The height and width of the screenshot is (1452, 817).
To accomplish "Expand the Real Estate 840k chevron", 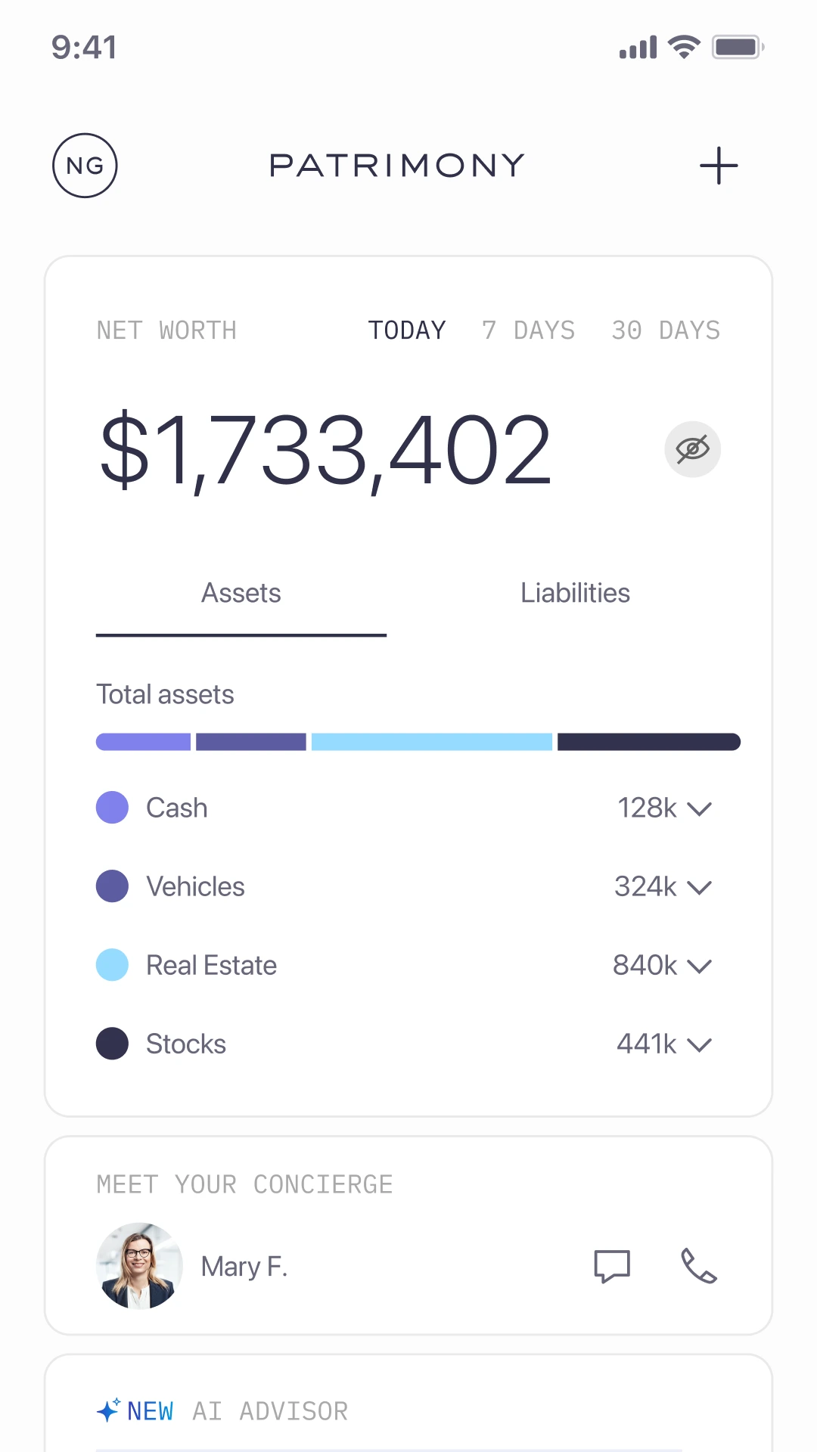I will click(x=699, y=966).
